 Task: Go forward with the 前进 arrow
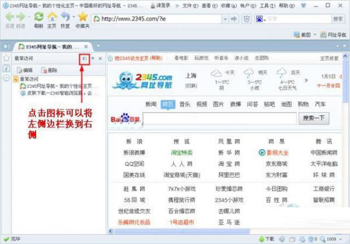pyautogui.click(x=21, y=17)
